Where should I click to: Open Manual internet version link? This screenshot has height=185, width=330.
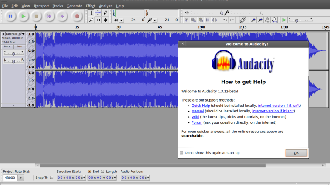(x=273, y=111)
